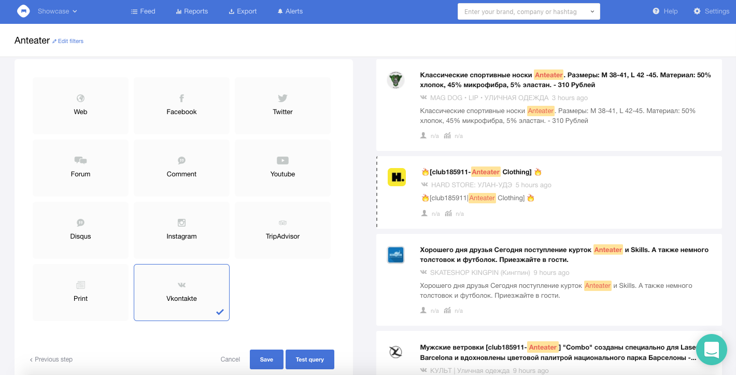Open post titled Классические спортивные носки Anteater

tap(565, 80)
